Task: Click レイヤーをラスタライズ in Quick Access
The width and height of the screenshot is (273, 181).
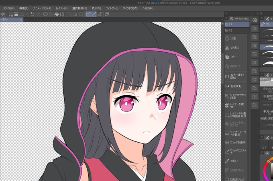Action: 236,124
